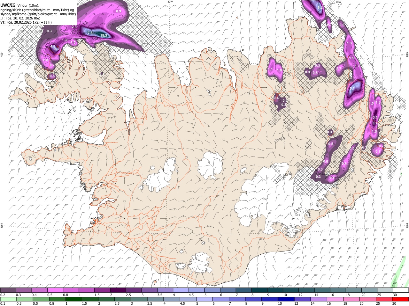Click the 1.6 snowfall value in the Eastfjords

point(374,131)
